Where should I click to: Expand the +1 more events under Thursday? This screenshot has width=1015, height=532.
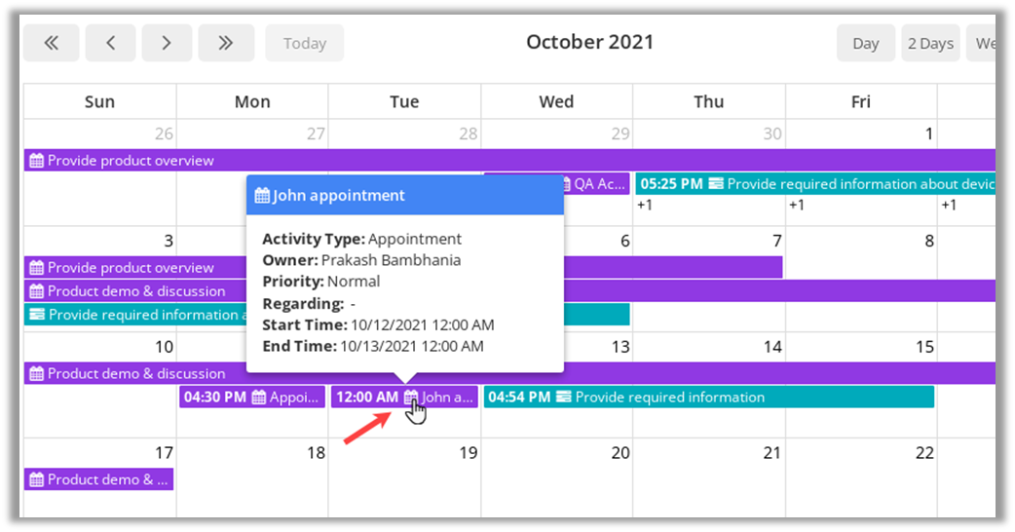point(644,205)
